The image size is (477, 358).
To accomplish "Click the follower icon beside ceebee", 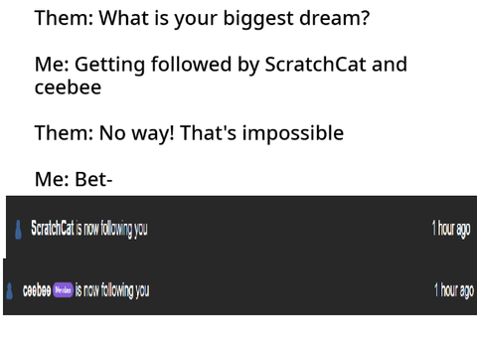I will pos(10,291).
